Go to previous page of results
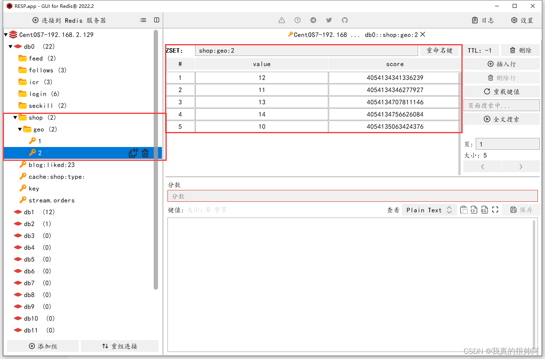This screenshot has width=545, height=359. point(483,167)
